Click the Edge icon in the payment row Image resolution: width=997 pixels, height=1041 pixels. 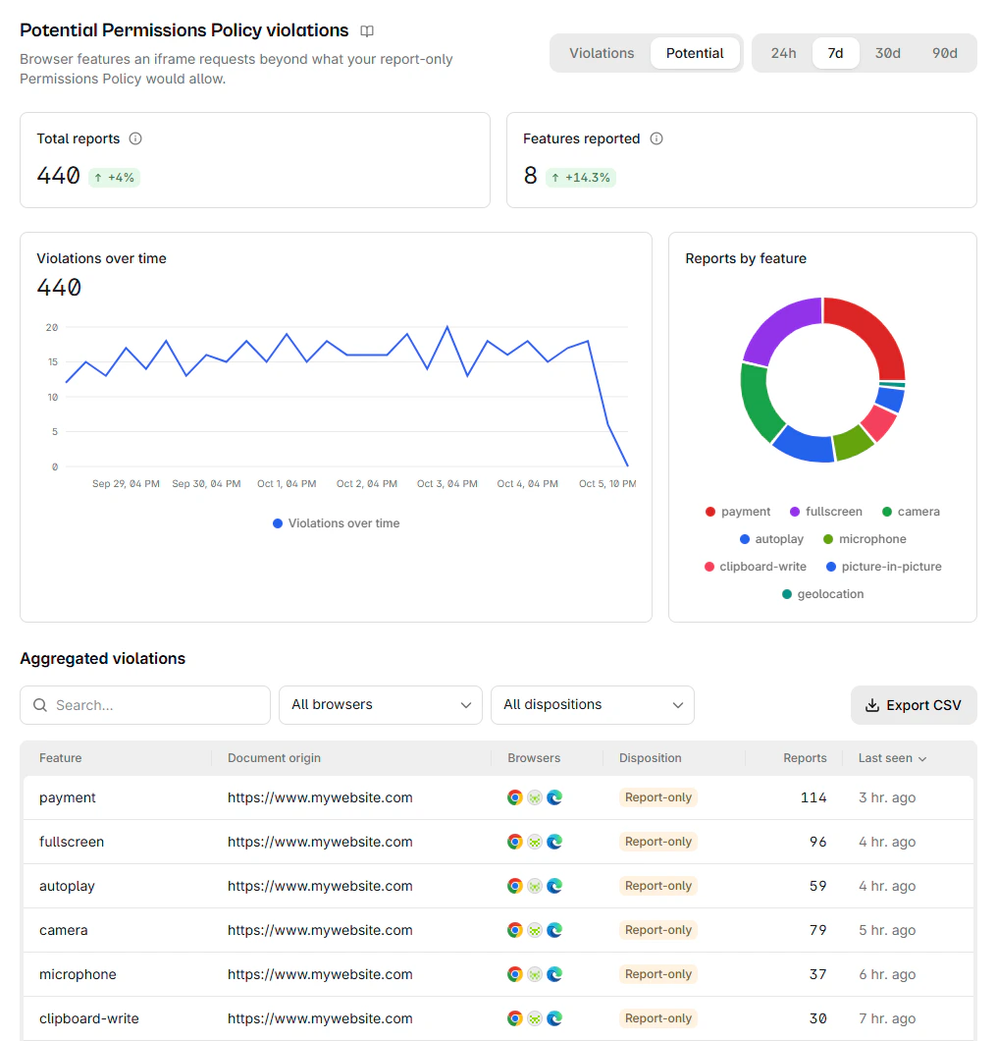[554, 797]
